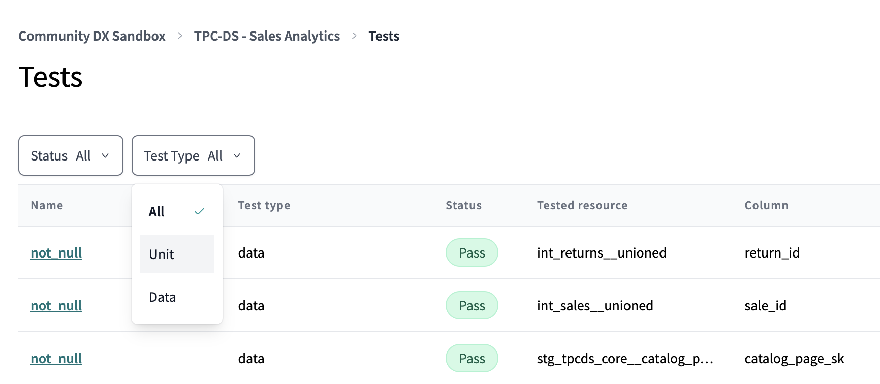Click breadcrumb separator arrow before Tests
The height and width of the screenshot is (384, 880).
pos(354,36)
